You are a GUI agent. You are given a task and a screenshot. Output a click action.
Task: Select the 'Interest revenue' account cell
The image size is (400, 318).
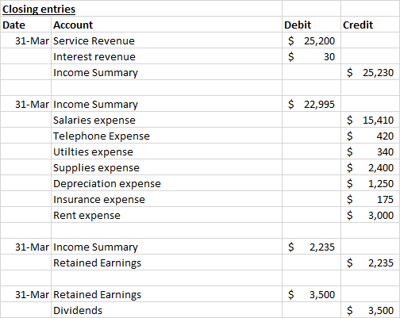point(167,56)
